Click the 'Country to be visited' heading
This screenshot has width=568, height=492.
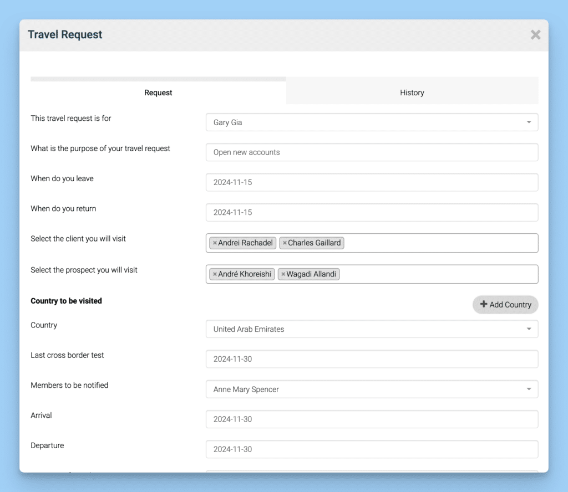tap(67, 301)
